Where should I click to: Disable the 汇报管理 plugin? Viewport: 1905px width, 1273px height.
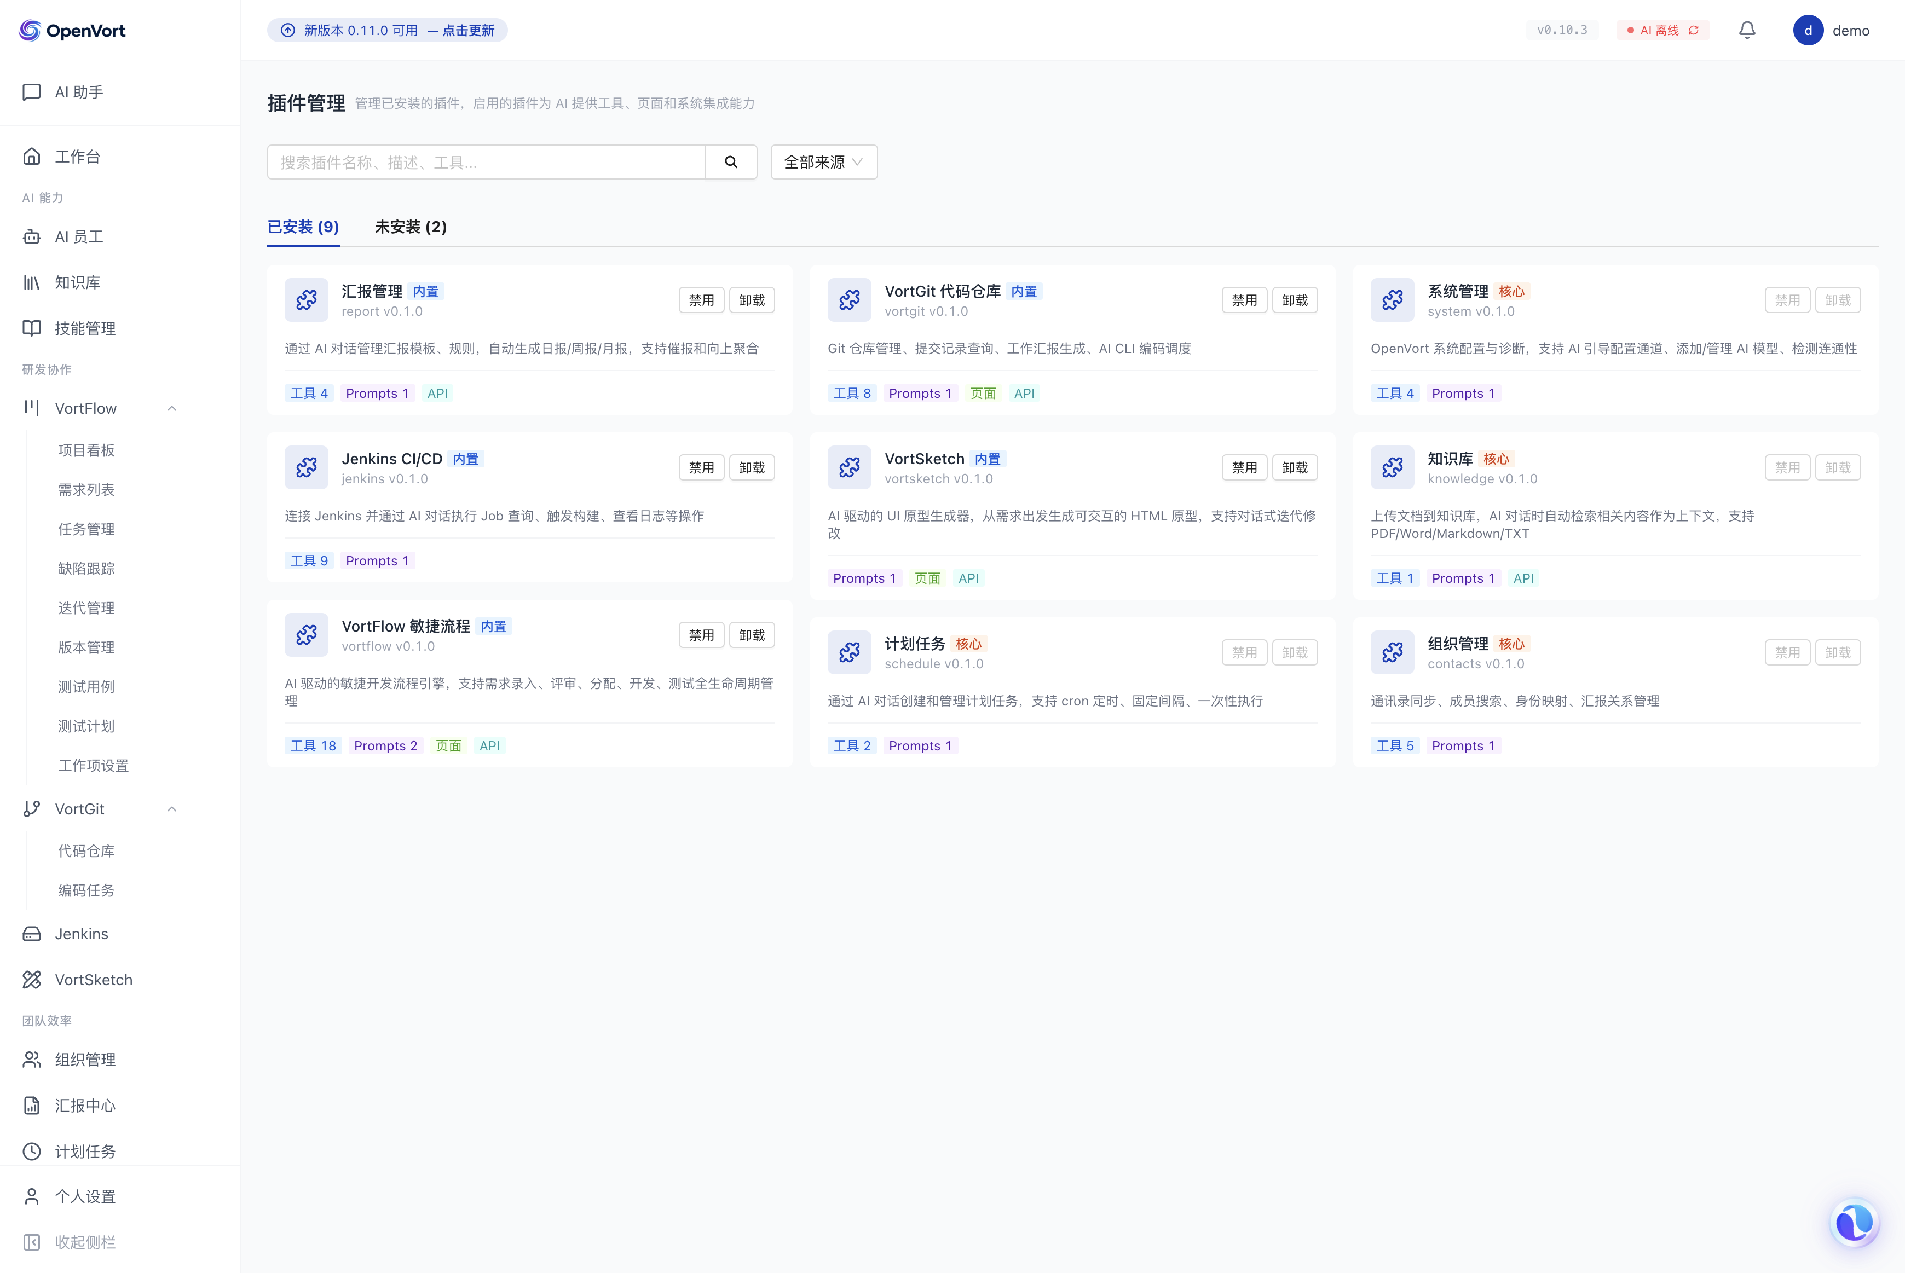(x=702, y=300)
